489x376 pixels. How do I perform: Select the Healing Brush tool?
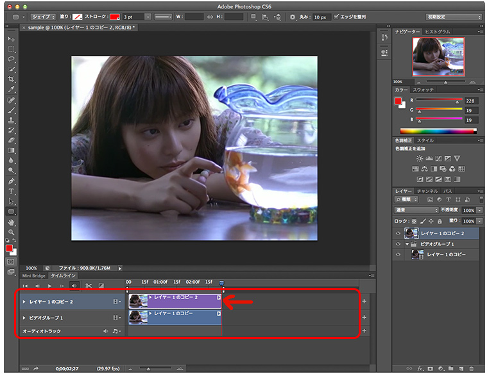click(11, 100)
